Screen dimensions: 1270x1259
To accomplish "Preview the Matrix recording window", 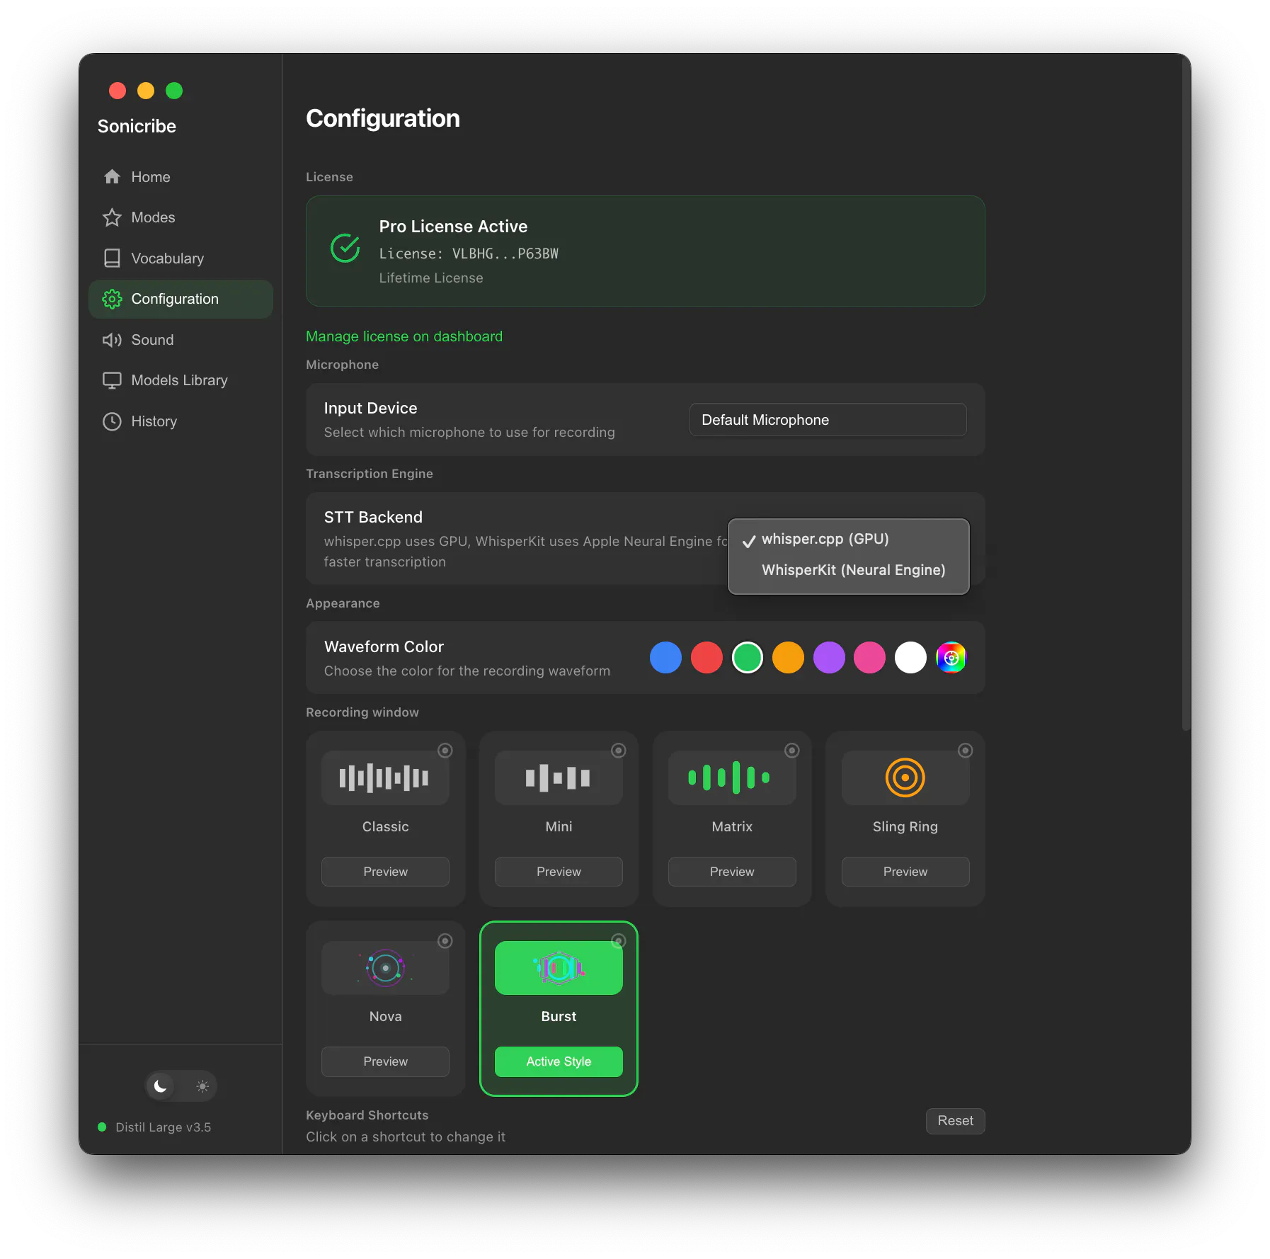I will [x=732, y=872].
